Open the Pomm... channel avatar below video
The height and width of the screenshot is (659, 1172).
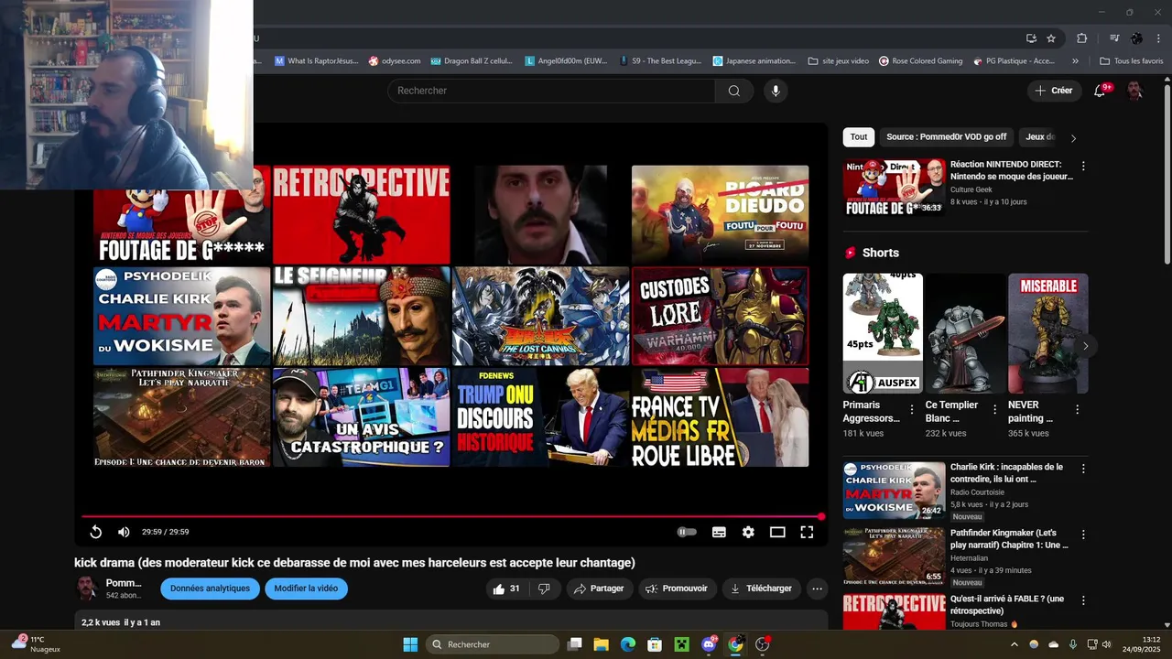point(87,588)
